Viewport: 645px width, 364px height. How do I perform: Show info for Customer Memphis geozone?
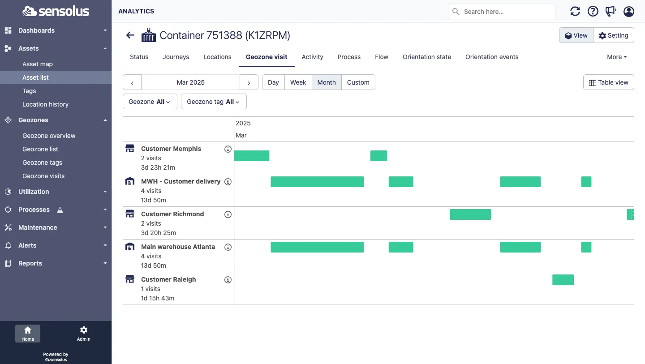[228, 149]
